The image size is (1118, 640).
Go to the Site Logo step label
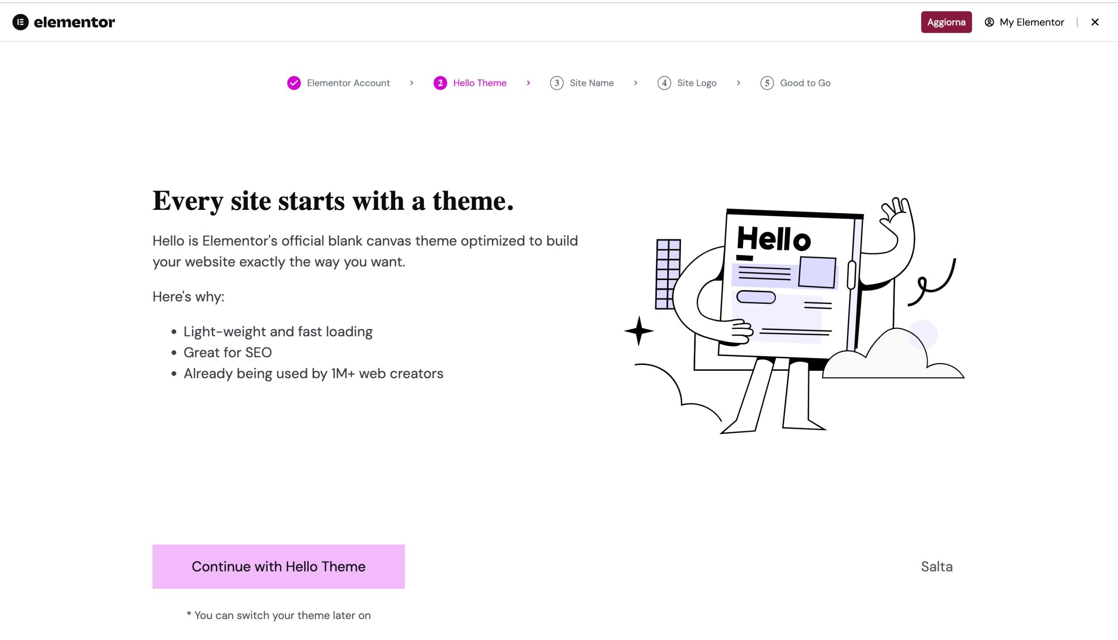(x=697, y=83)
